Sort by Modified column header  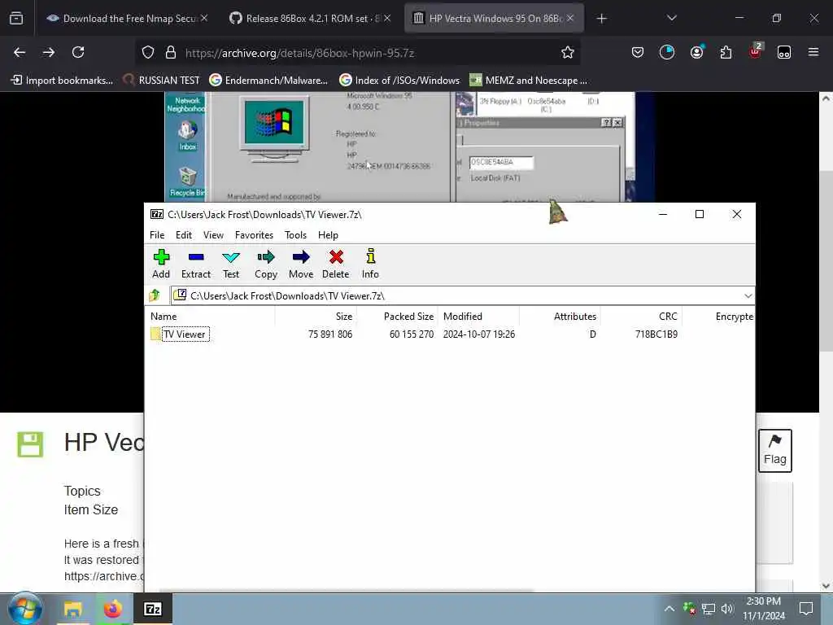point(478,317)
